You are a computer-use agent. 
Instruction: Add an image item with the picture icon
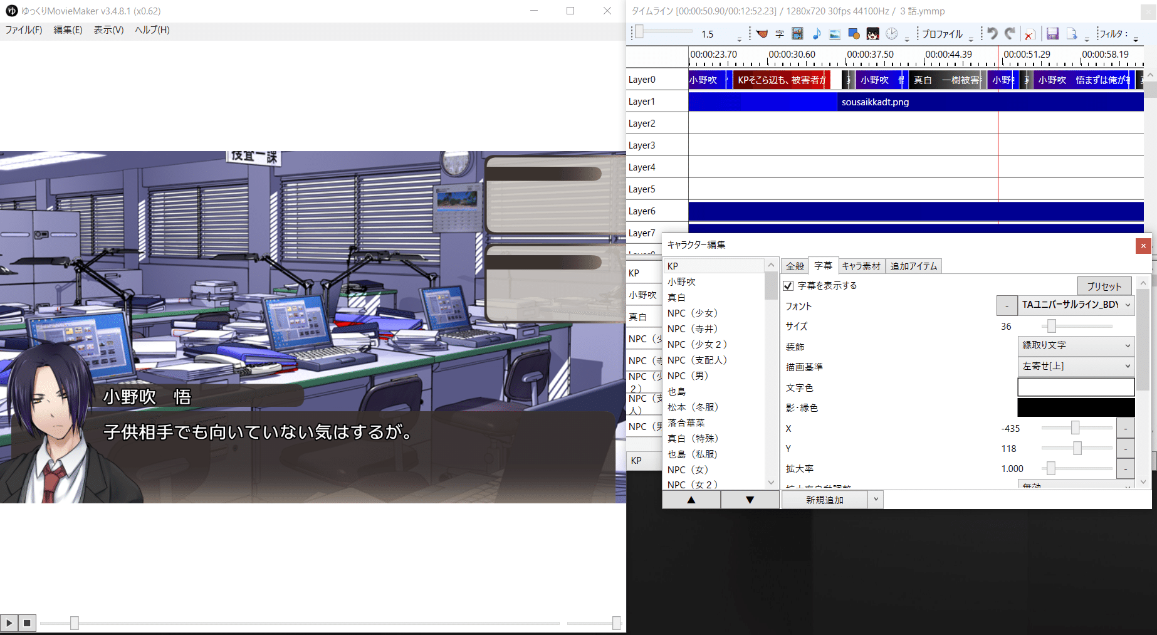point(835,34)
